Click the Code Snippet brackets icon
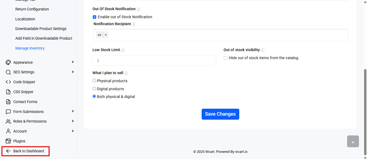Image resolution: width=367 pixels, height=159 pixels. [x=8, y=82]
